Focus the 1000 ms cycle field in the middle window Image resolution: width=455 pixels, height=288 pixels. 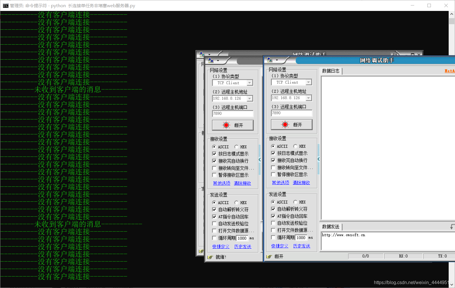coord(242,238)
